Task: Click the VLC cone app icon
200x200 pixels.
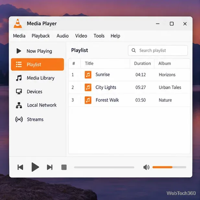Action: pyautogui.click(x=18, y=23)
